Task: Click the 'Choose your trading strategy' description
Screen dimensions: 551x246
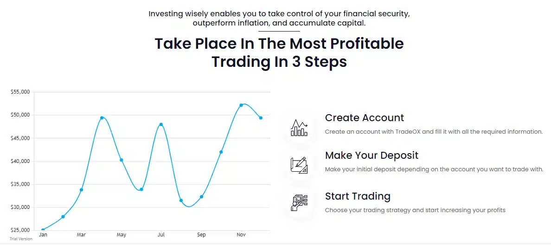Action: click(415, 210)
